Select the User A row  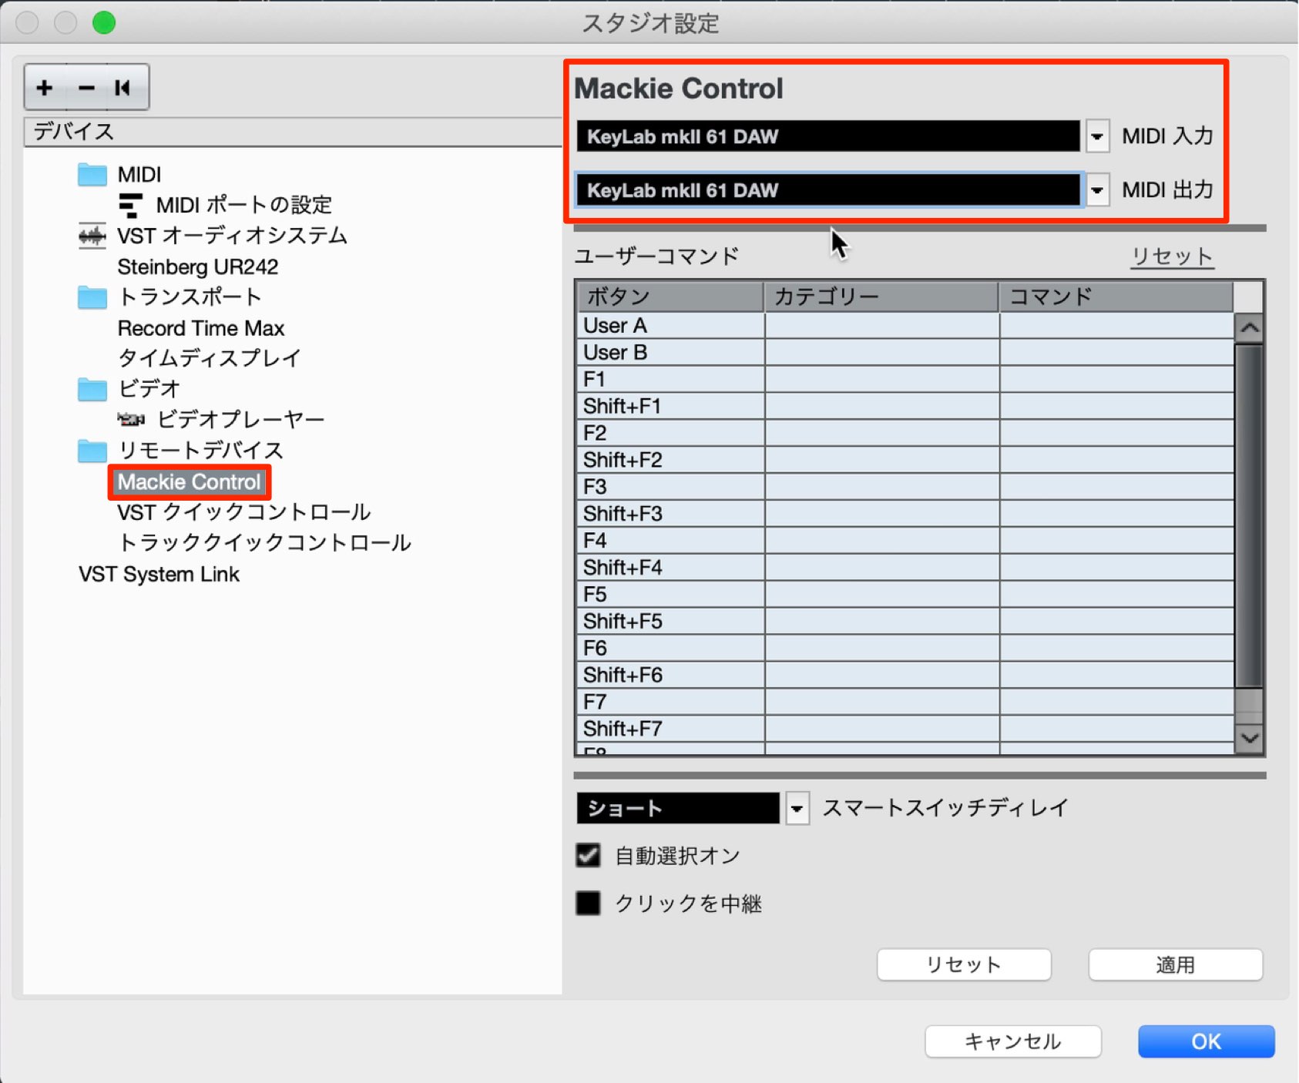pyautogui.click(x=905, y=326)
